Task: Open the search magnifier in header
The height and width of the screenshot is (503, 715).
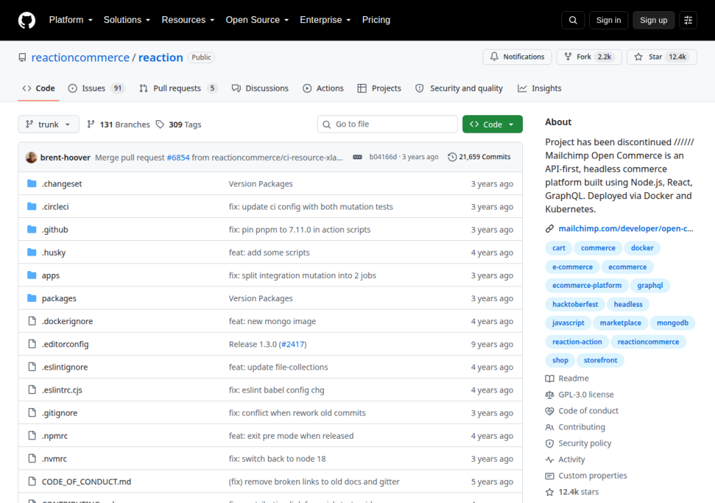Action: (573, 20)
